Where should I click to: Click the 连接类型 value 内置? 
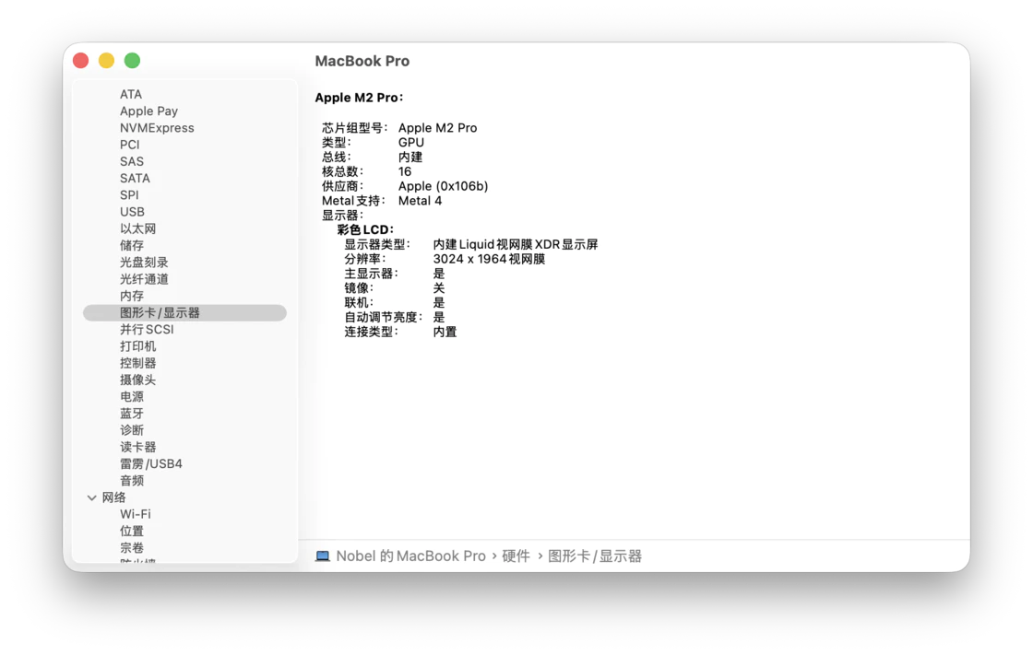click(445, 332)
